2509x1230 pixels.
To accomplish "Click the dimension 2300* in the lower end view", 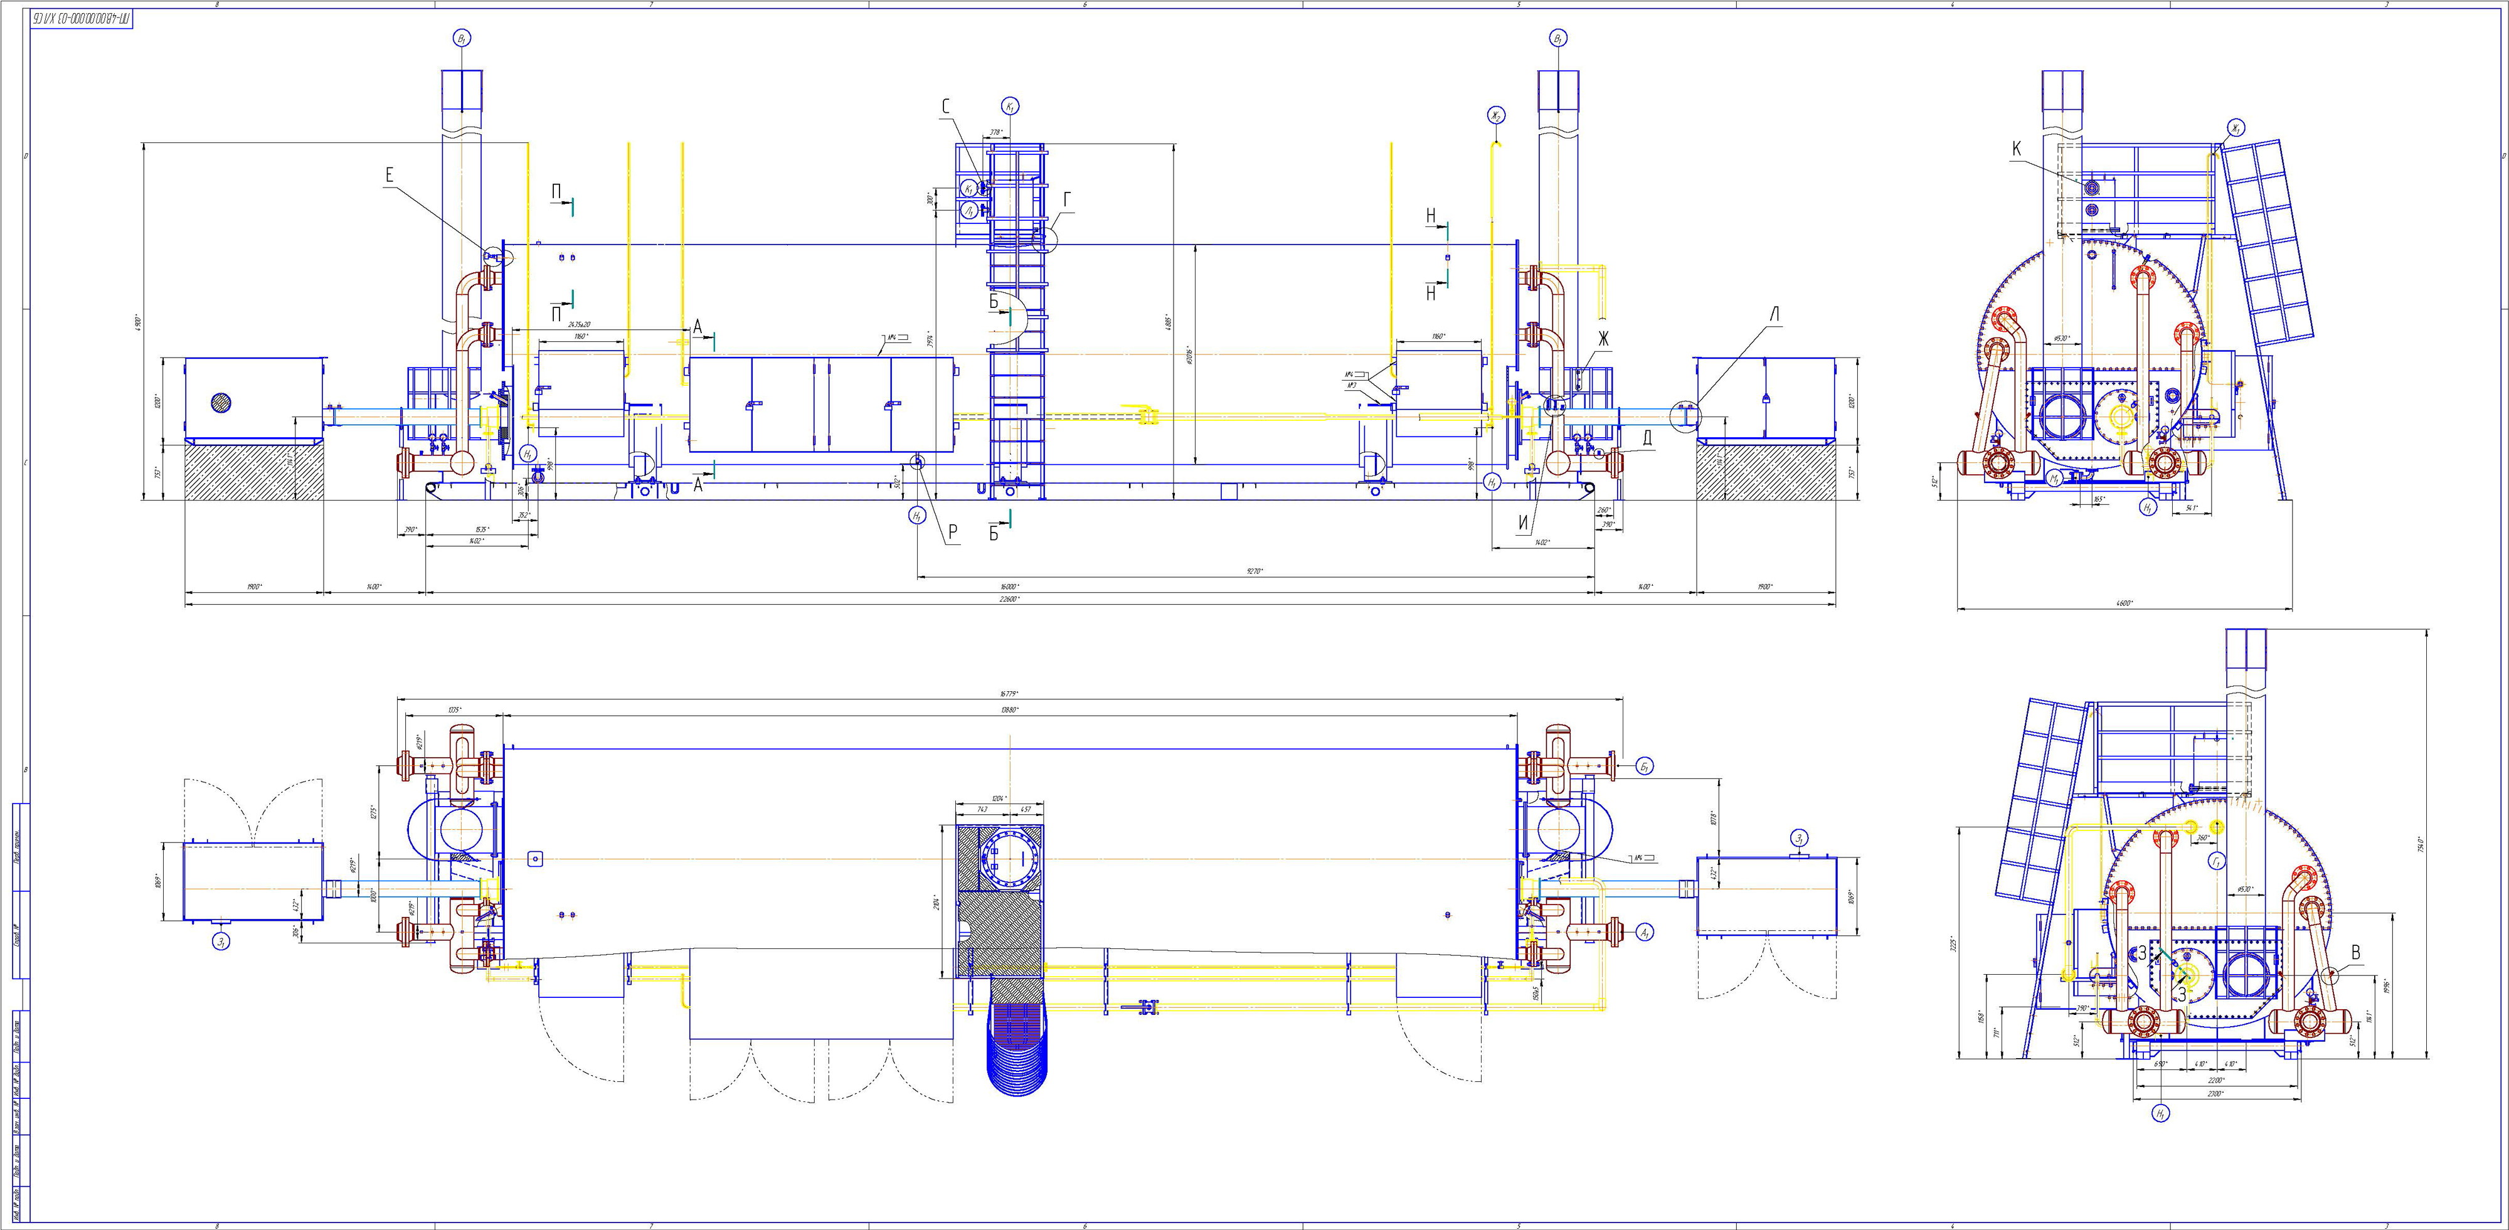I will pyautogui.click(x=2216, y=1095).
